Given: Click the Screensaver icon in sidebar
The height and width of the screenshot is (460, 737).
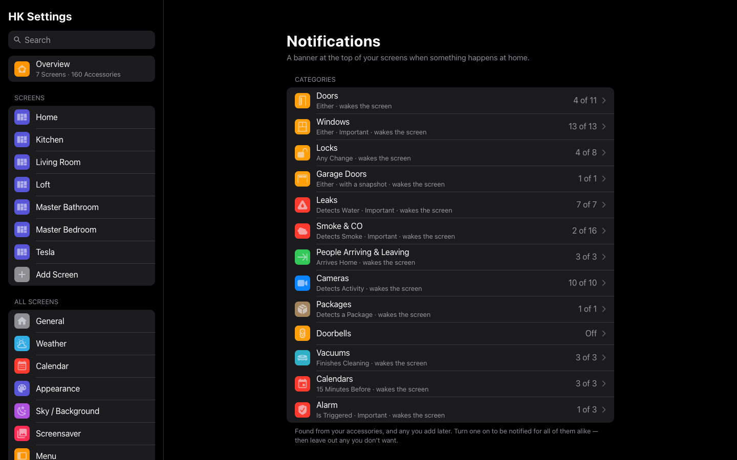Looking at the screenshot, I should click(x=22, y=433).
